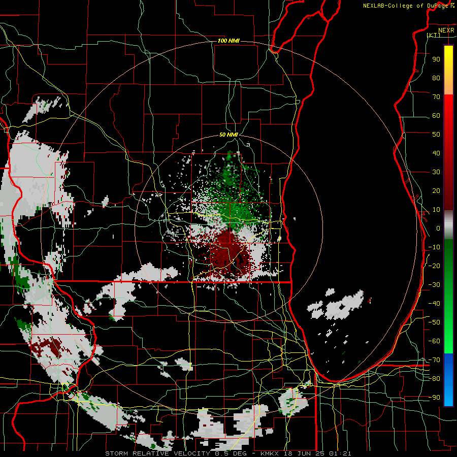Screen dimensions: 457x457
Task: Click the -30 value on the velocity scale
Action: (x=434, y=285)
